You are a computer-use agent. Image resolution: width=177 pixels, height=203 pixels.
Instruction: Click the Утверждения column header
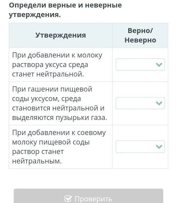click(x=61, y=35)
